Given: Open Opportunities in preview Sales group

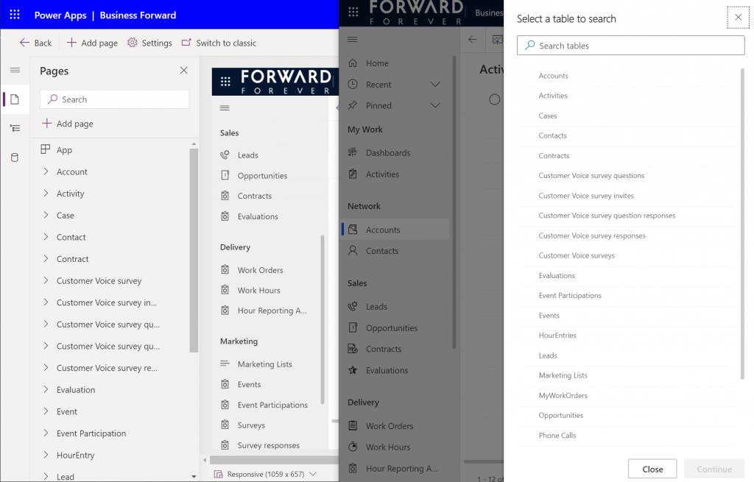Looking at the screenshot, I should 262,175.
